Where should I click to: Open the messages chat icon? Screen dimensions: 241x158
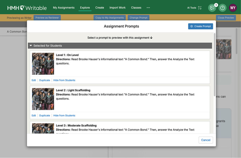point(212,8)
